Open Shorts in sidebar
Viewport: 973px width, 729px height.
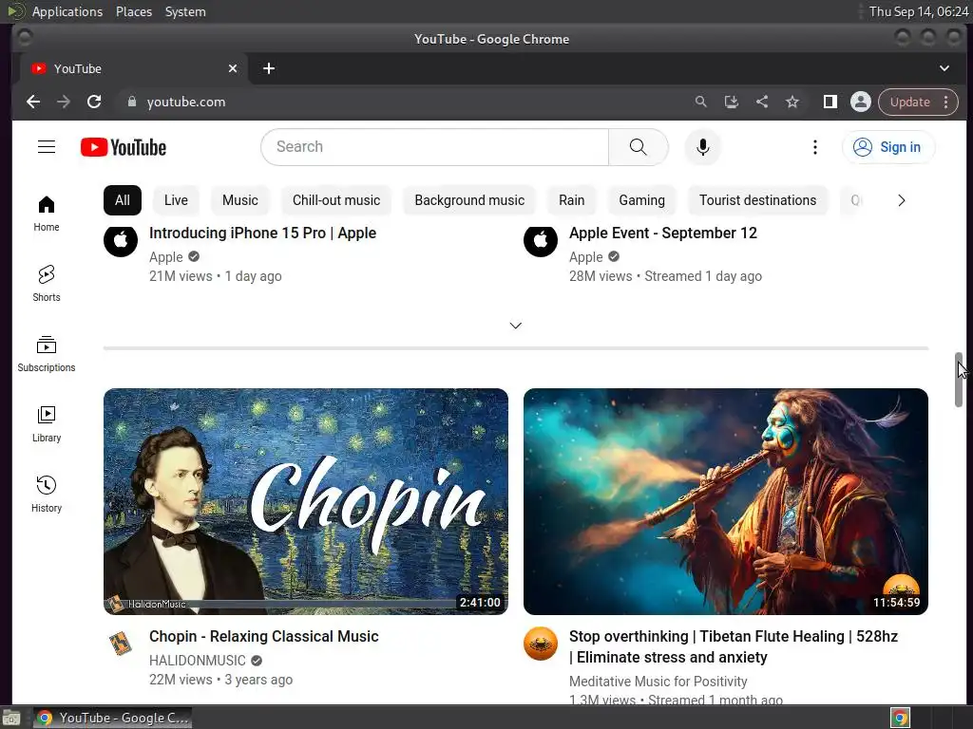[x=47, y=283]
